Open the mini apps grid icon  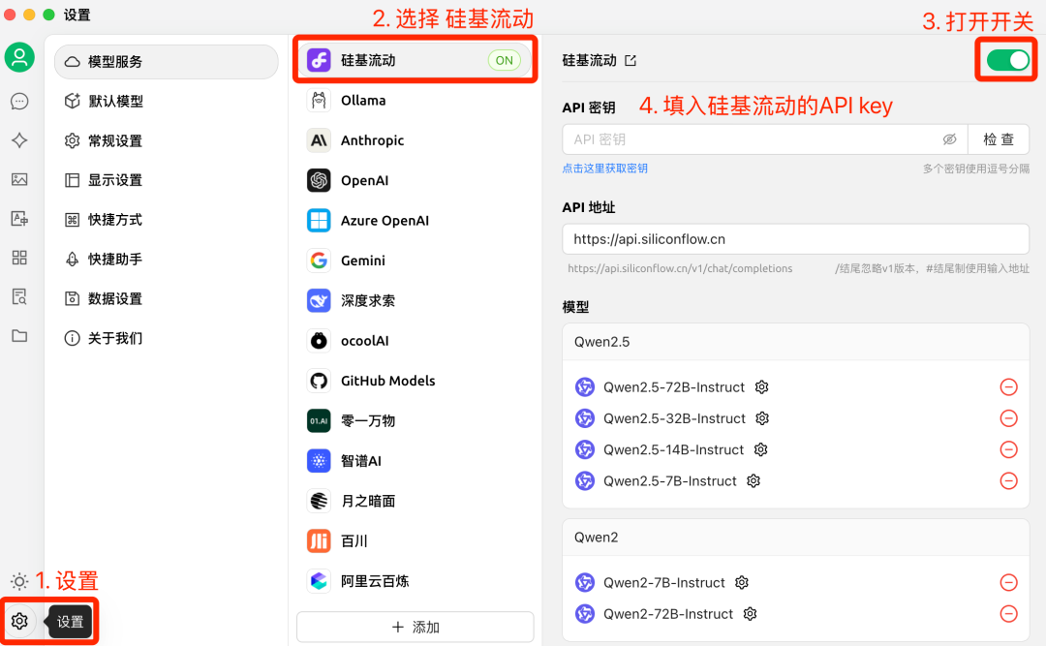point(19,258)
